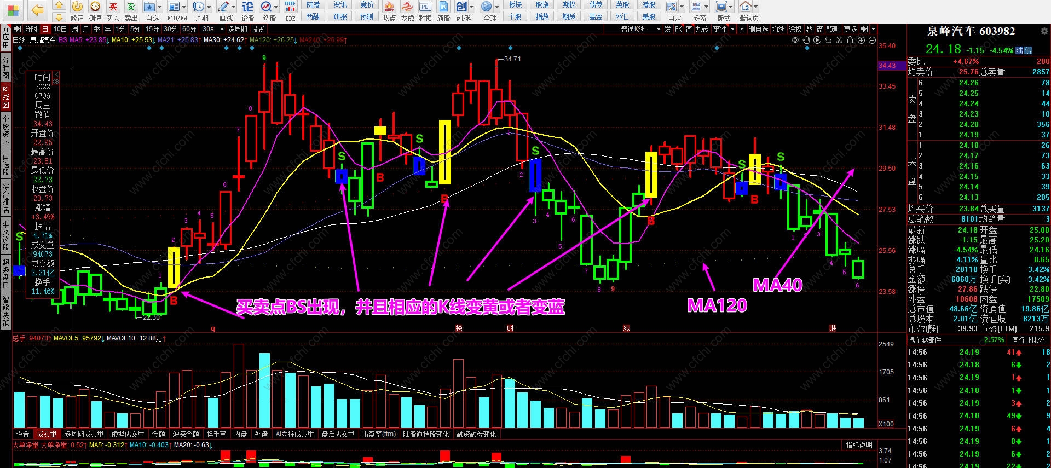Open the 数据 PE data icon

click(425, 7)
